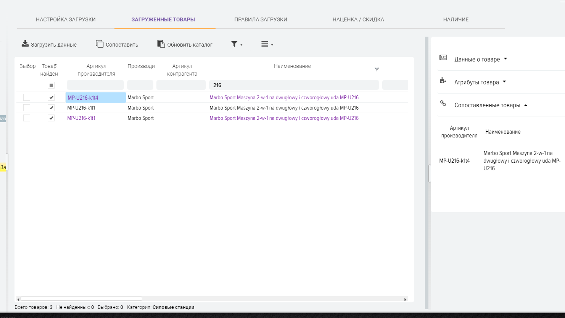Select the black MP-U216-k1t1 article cell
This screenshot has height=318, width=565.
(96, 108)
